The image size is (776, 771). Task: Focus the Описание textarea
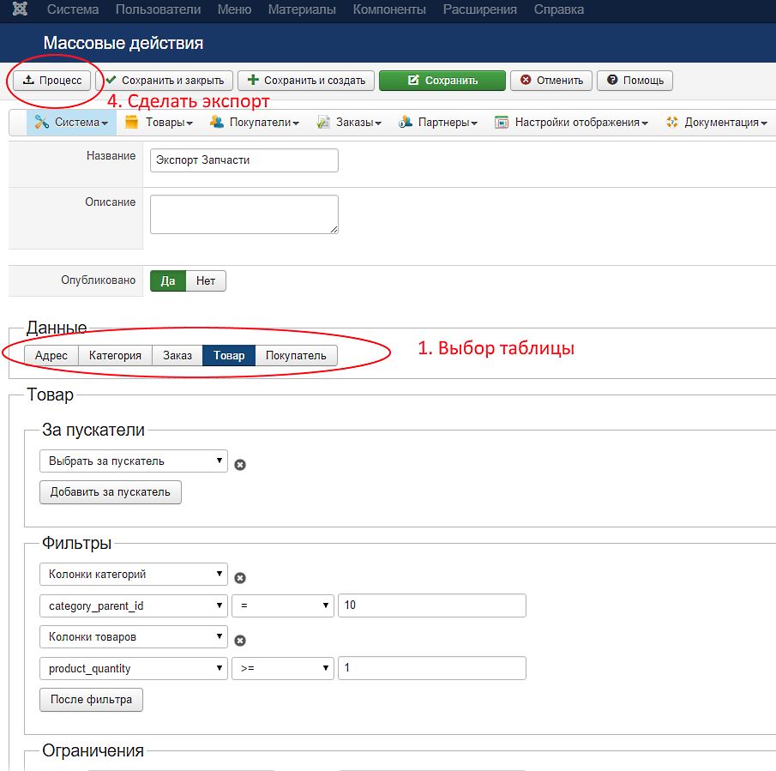pyautogui.click(x=244, y=214)
